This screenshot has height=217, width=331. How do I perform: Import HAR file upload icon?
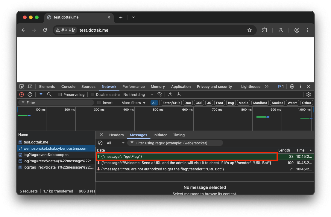pyautogui.click(x=170, y=94)
